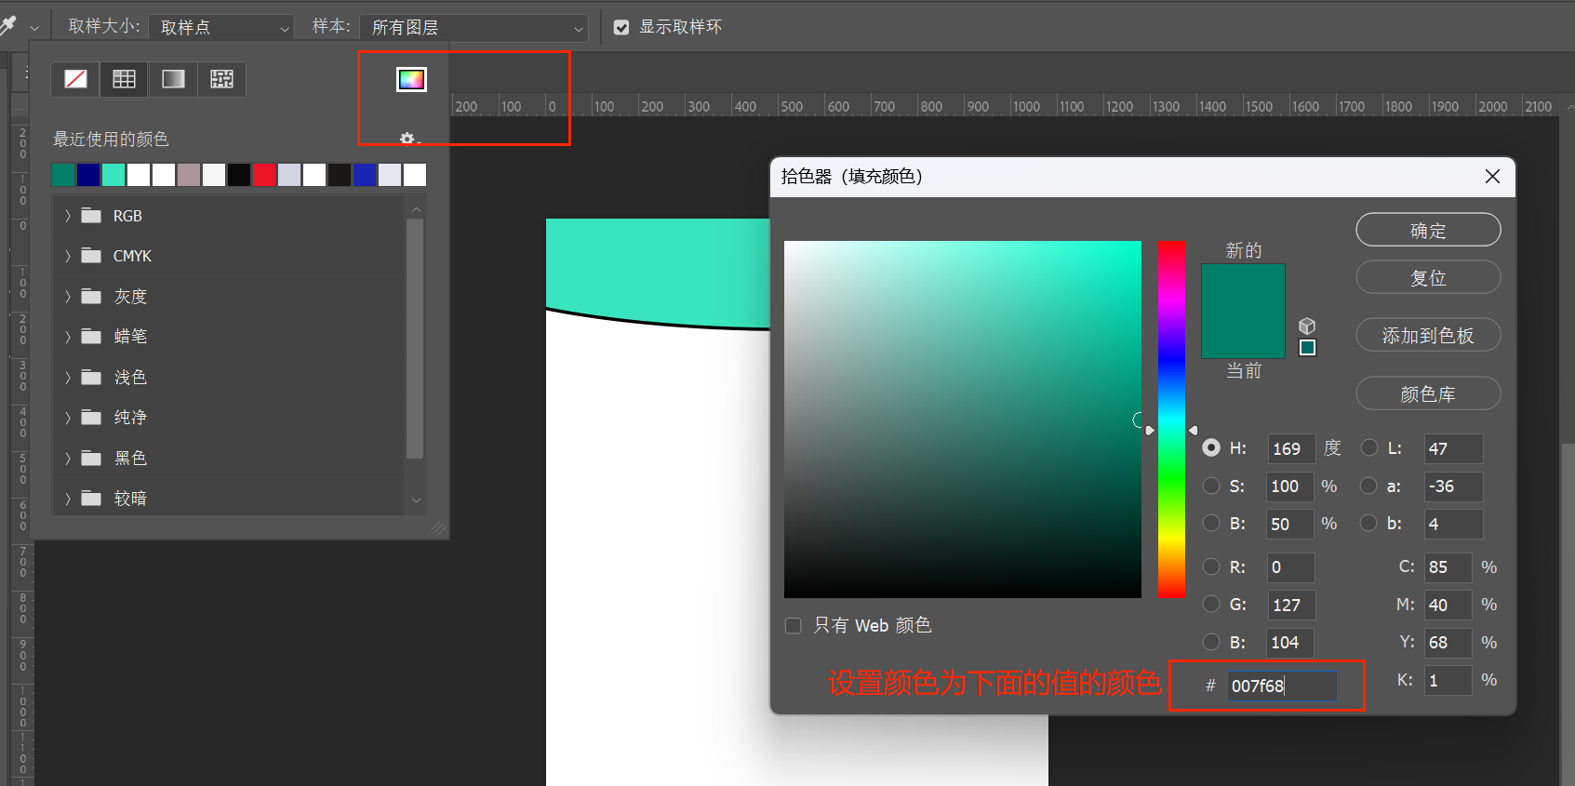Select the H hue radio button
The height and width of the screenshot is (786, 1575).
[x=1211, y=447]
